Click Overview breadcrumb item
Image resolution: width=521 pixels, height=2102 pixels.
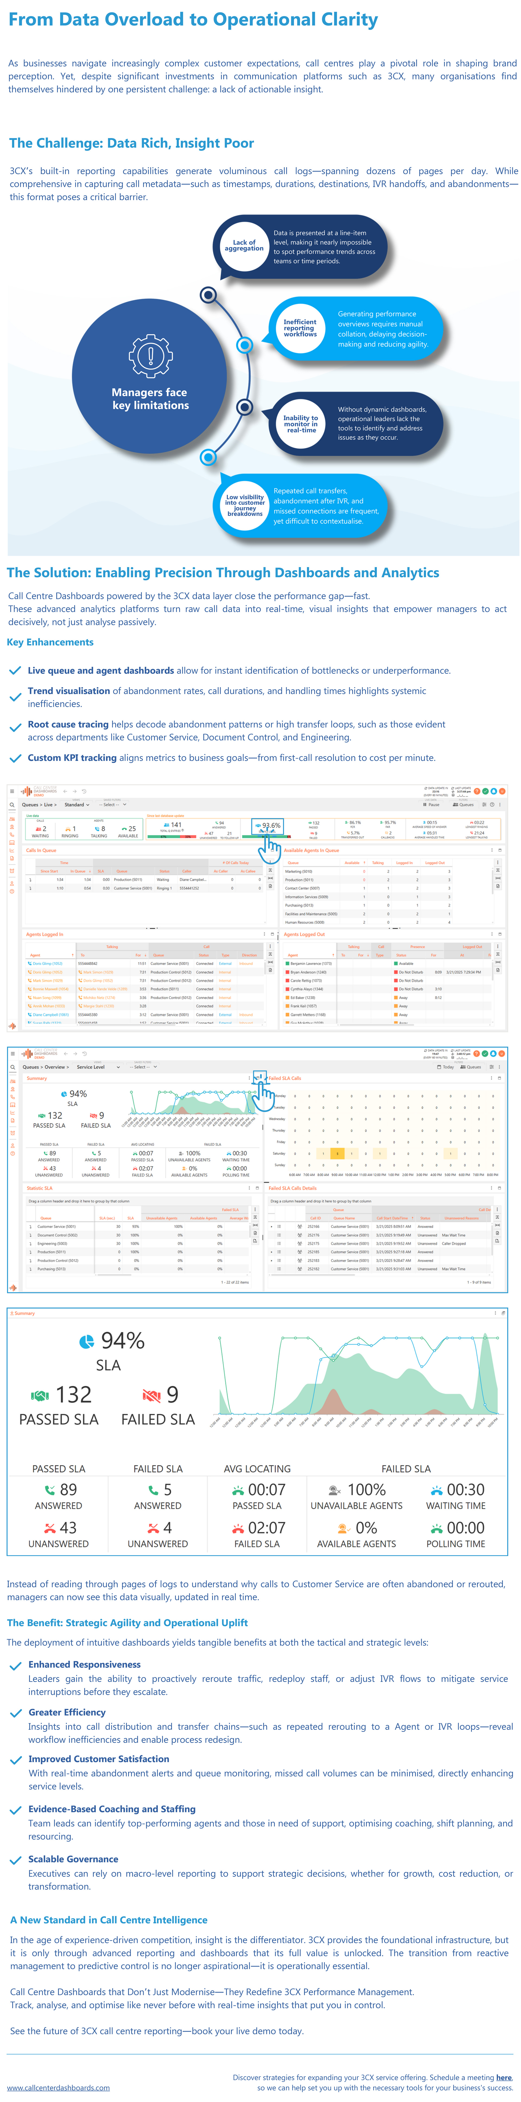[x=55, y=1067]
